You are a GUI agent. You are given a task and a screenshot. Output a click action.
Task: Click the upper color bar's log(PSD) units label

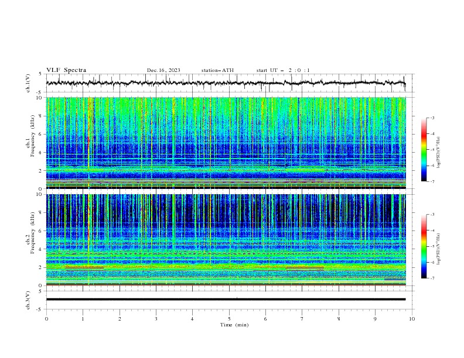(439, 153)
